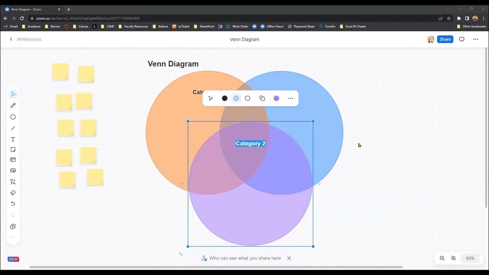
Task: Open the Password Reset bookmark
Action: pos(301,26)
